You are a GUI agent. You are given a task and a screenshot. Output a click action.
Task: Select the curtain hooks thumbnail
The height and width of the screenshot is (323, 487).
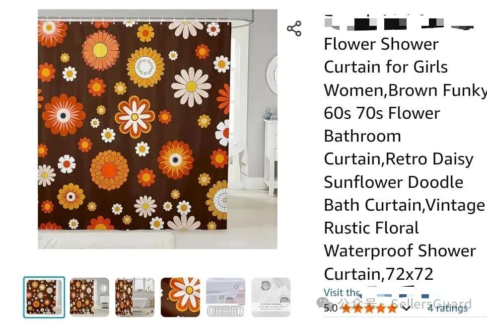(225, 297)
